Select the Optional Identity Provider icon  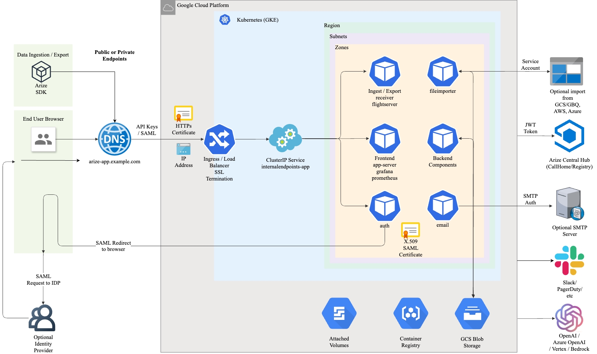pos(42,318)
